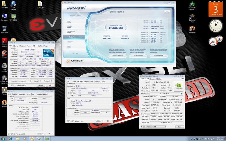Image resolution: width=226 pixels, height=141 pixels.
Task: Launch FurMark desktop shortcut
Action: 4,91
